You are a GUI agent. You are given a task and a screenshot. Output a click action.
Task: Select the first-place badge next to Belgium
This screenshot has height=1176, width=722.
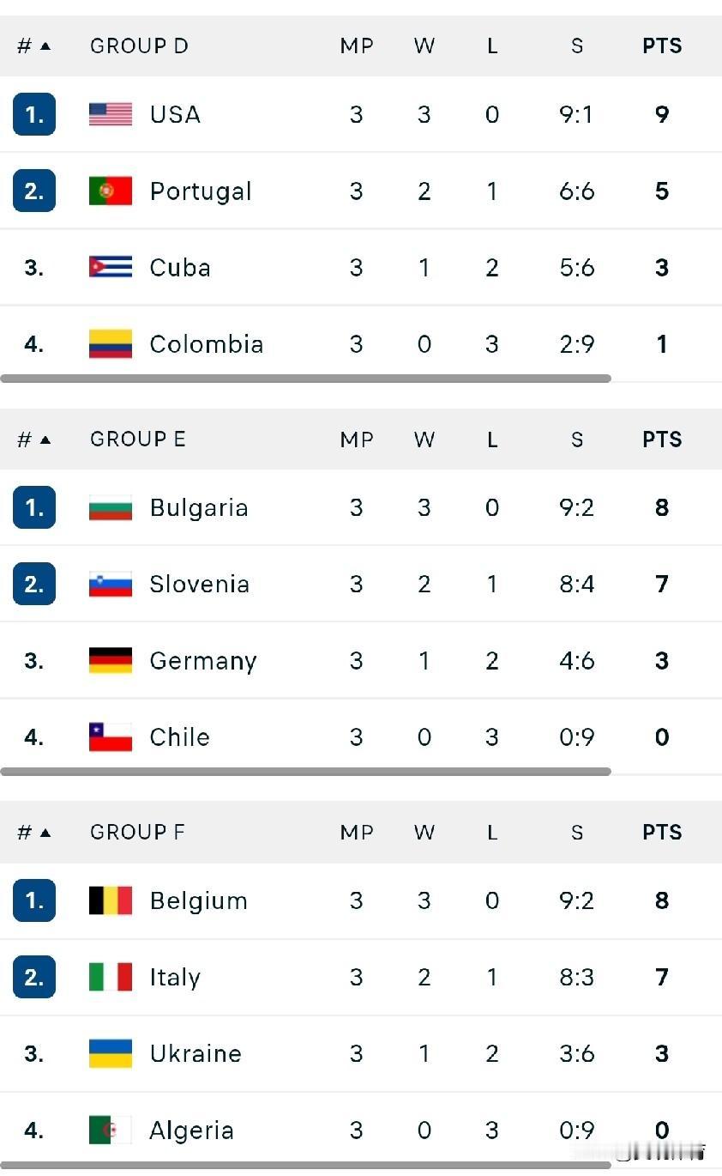[x=34, y=900]
